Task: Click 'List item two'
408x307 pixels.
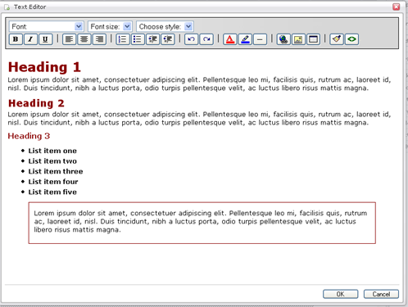Action: (x=52, y=161)
